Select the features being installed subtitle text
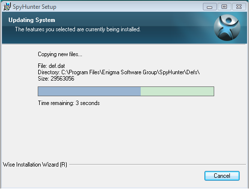The image size is (249, 189). pos(78,29)
